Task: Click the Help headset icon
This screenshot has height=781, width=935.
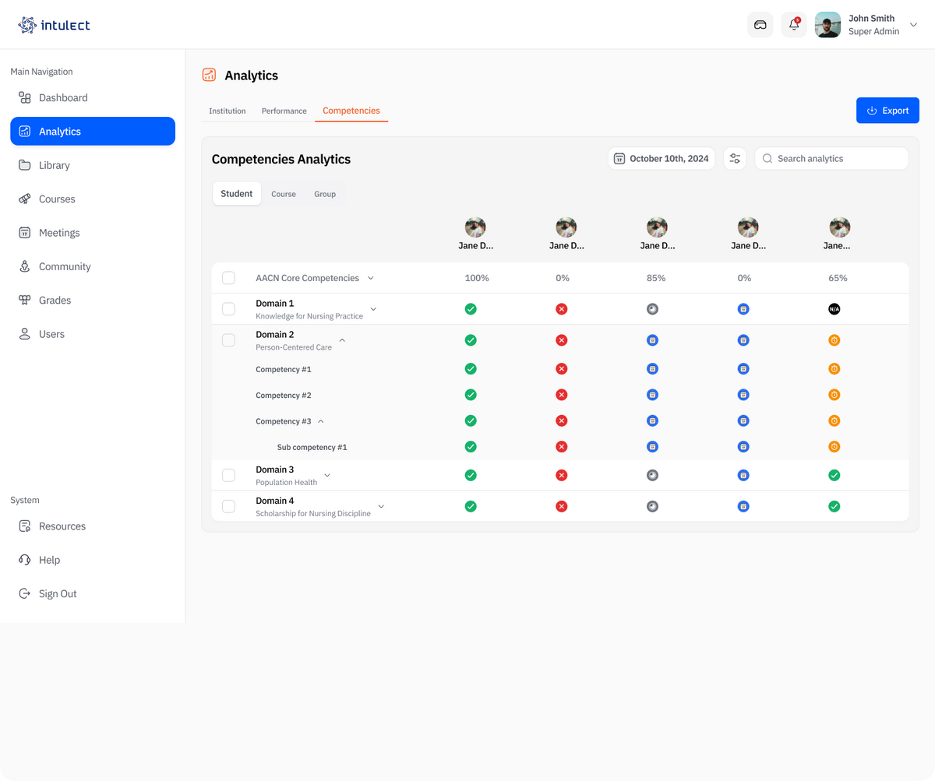Action: click(25, 560)
